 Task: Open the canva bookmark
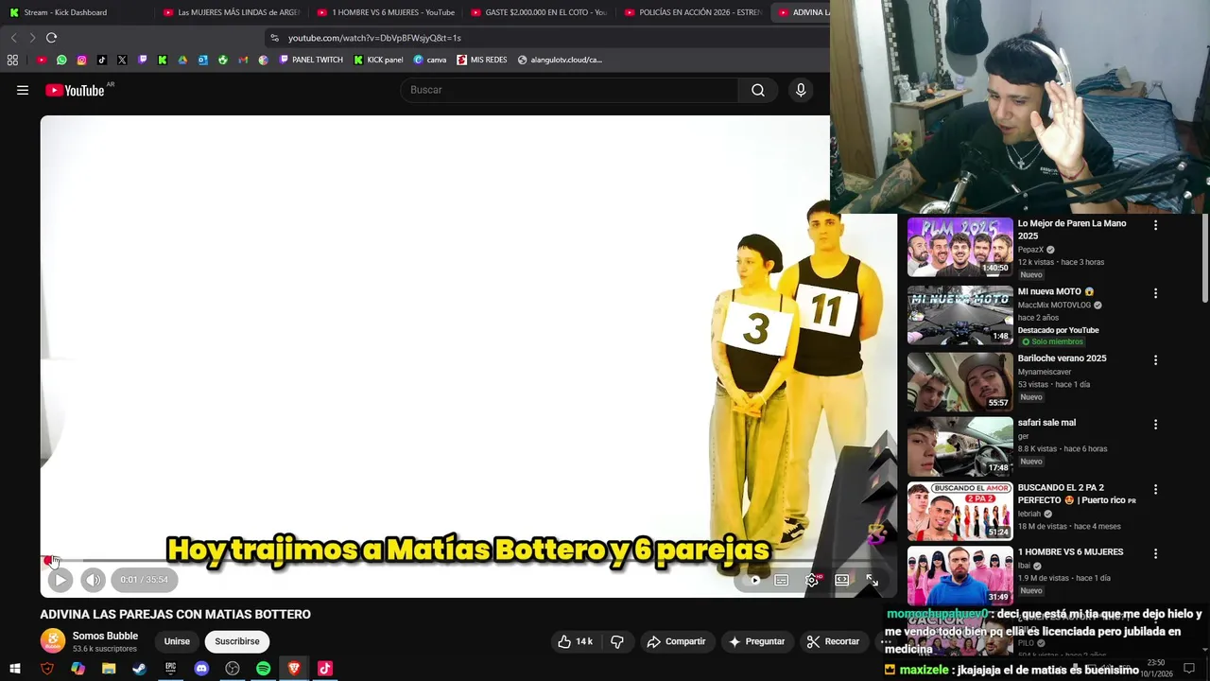point(430,60)
